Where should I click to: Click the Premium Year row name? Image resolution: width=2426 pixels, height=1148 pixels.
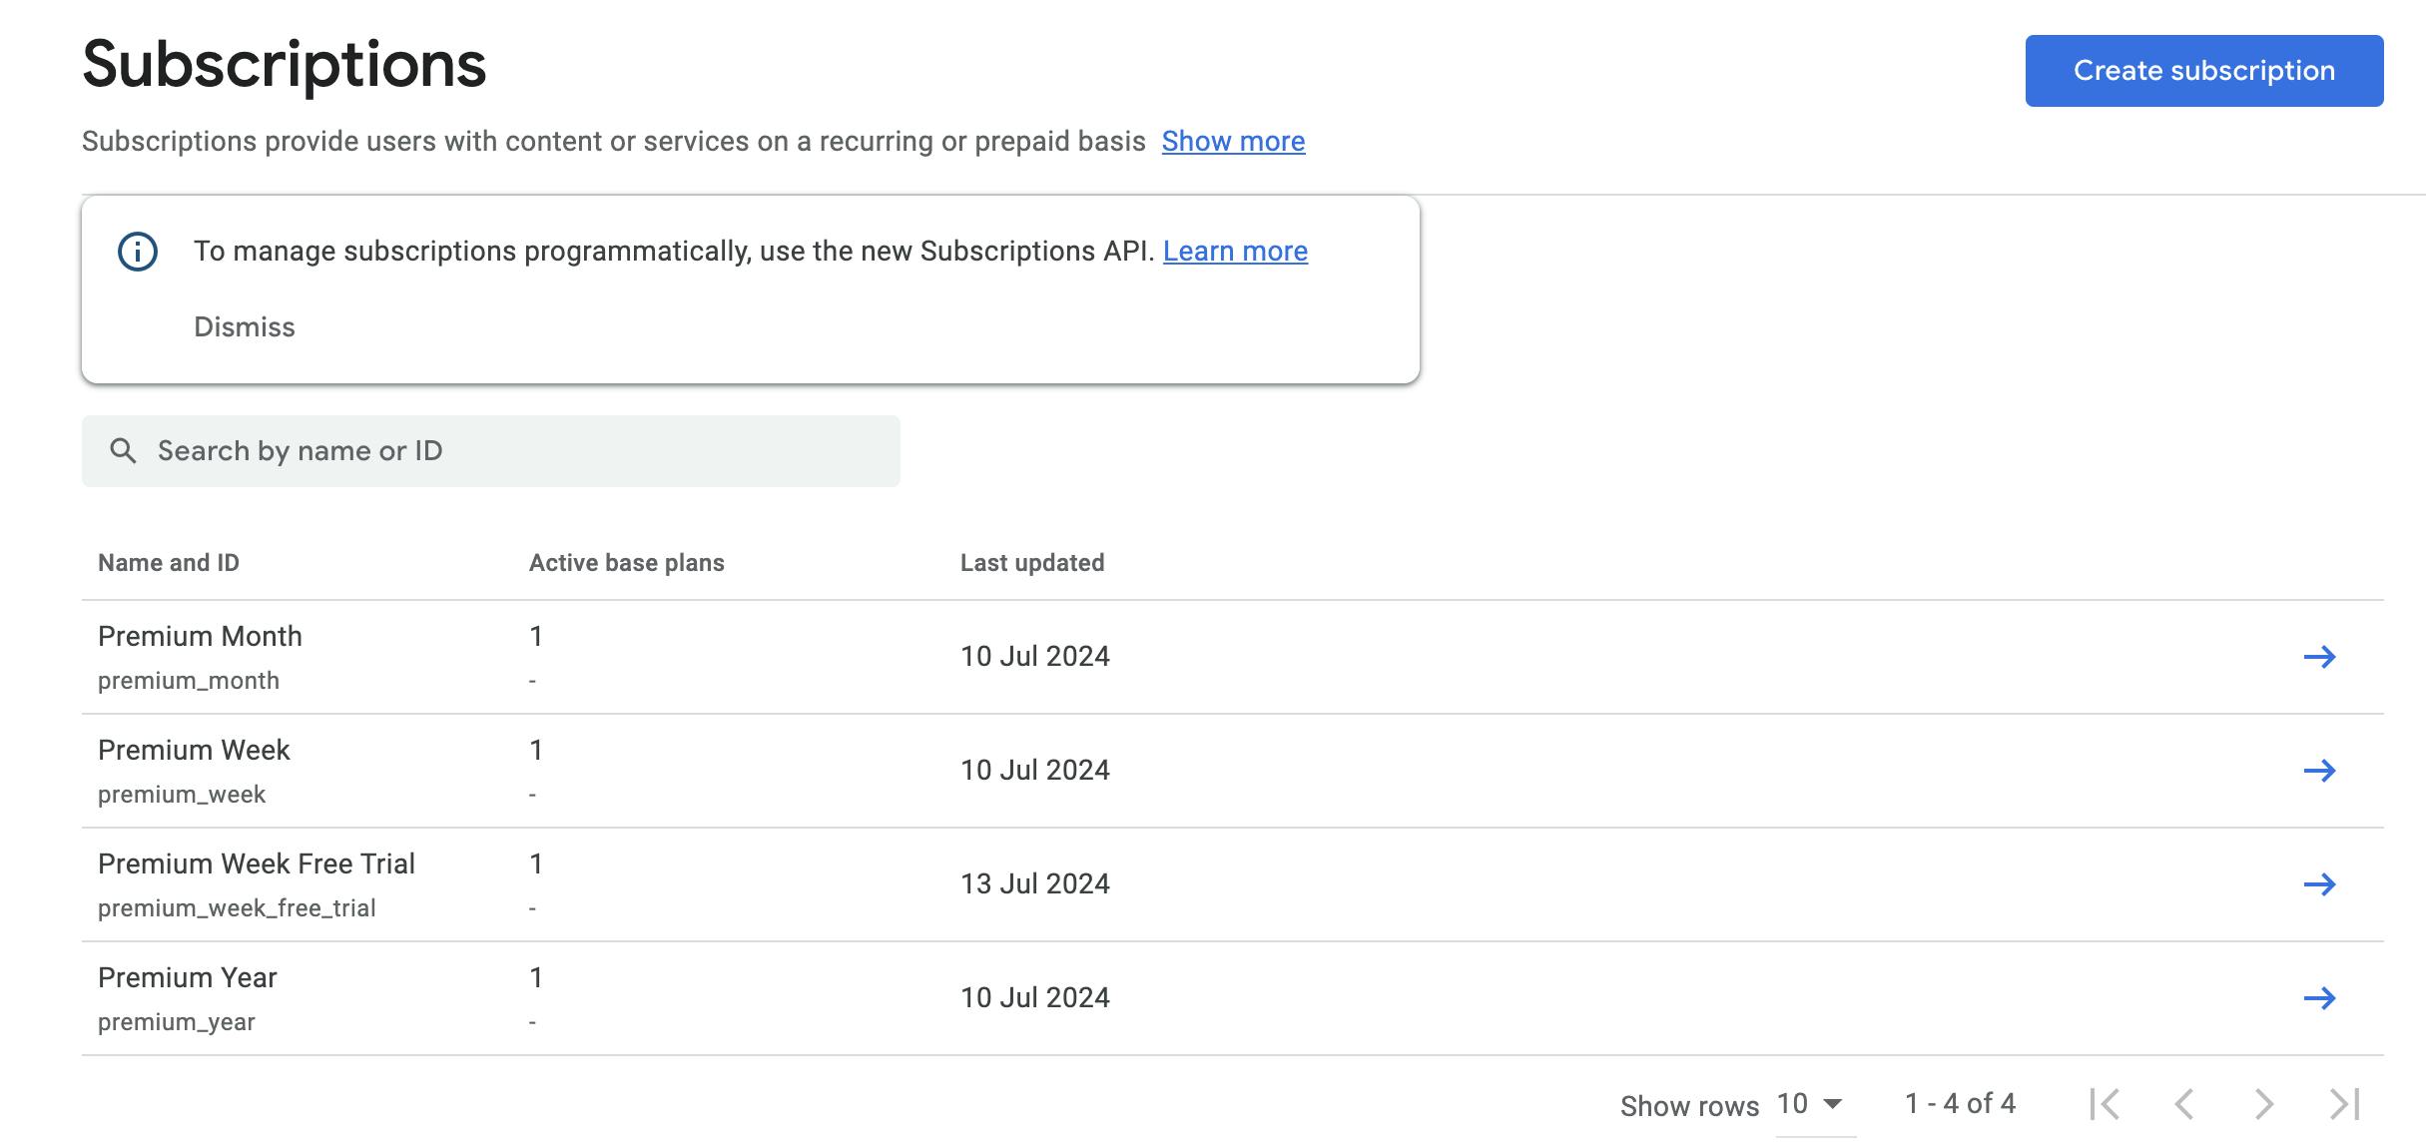click(188, 978)
